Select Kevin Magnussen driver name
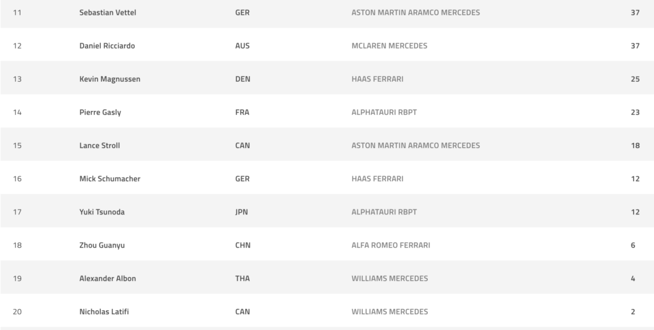Image resolution: width=654 pixels, height=330 pixels. pos(110,79)
